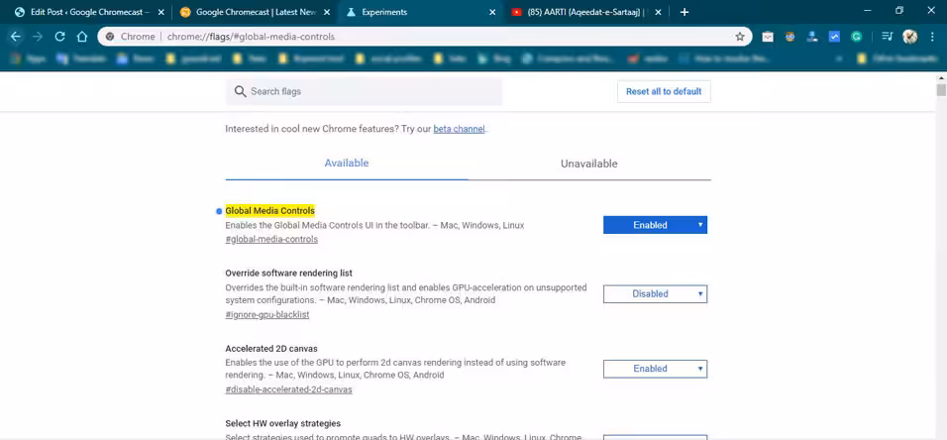Image resolution: width=947 pixels, height=440 pixels.
Task: Click the Override software rendering list heading
Action: tap(288, 274)
